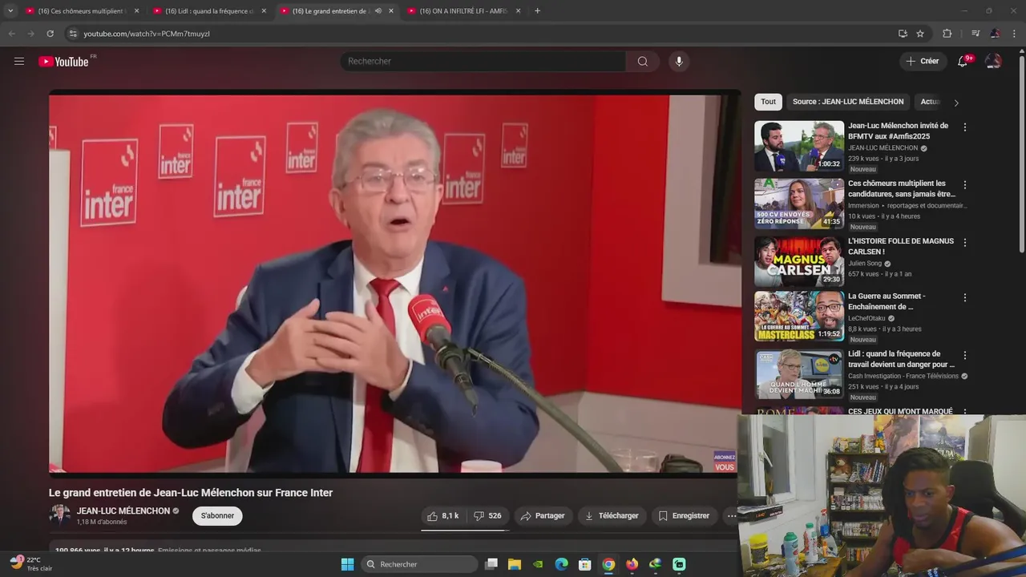Viewport: 1026px width, 577px height.
Task: Save the video with Enregistrer
Action: pos(684,516)
